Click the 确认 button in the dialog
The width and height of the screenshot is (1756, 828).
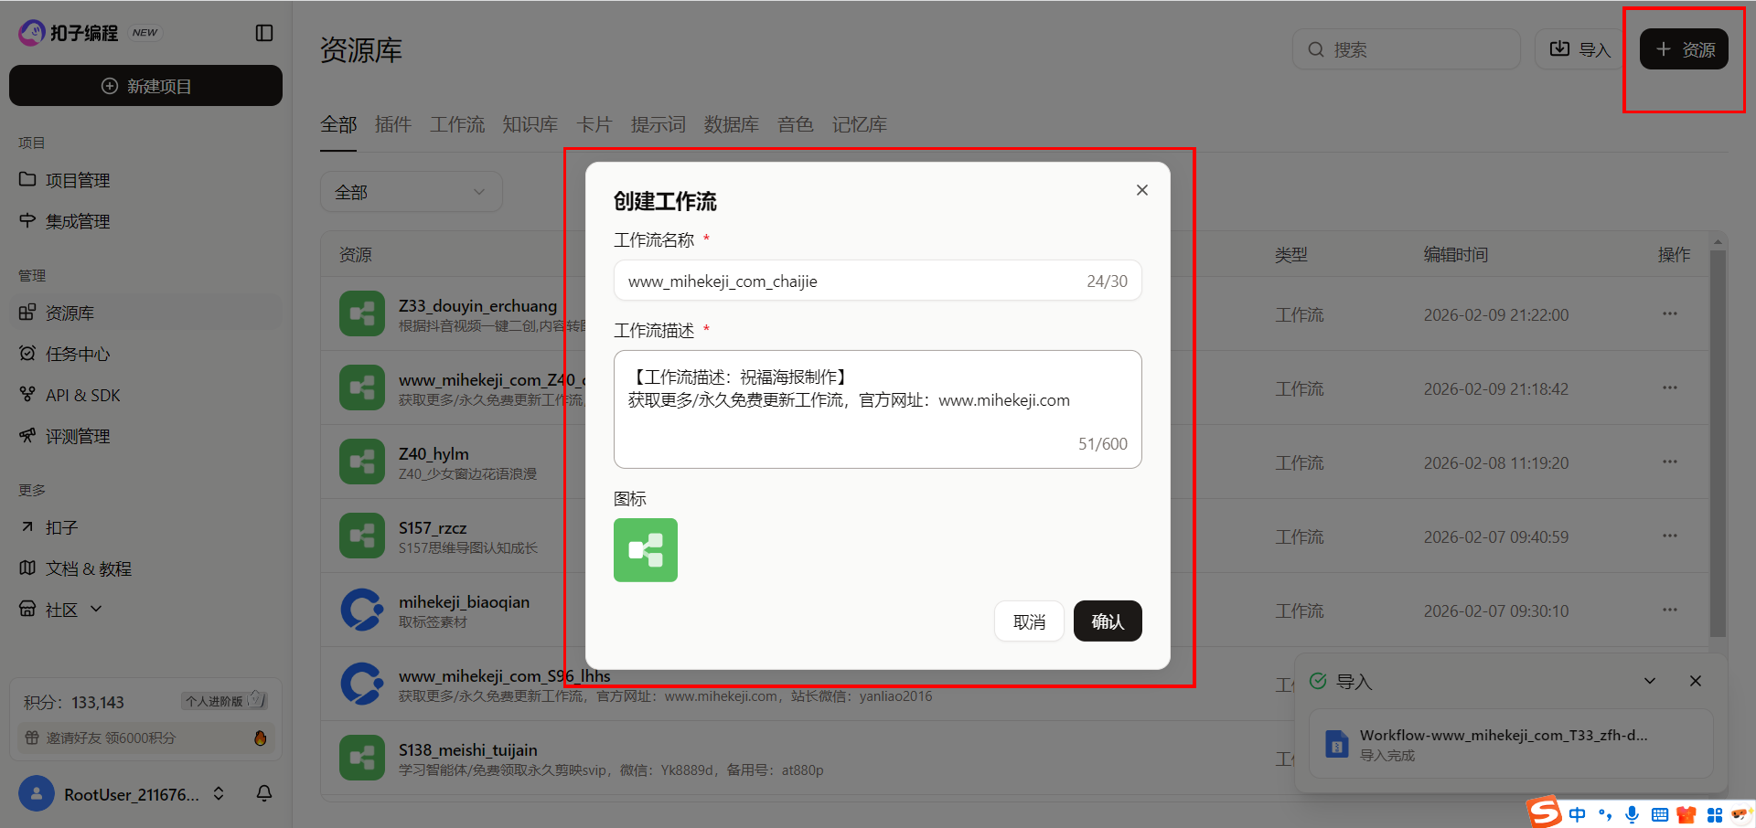tap(1107, 621)
